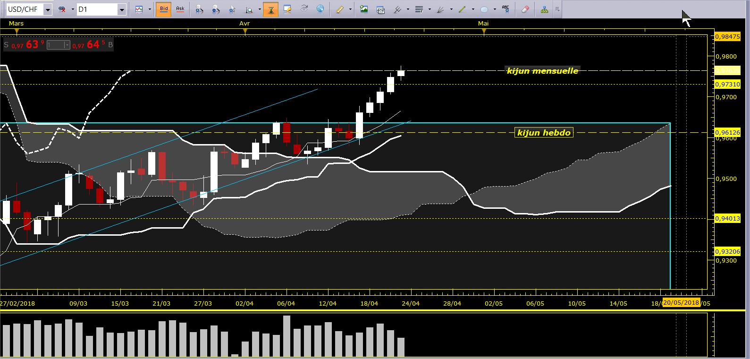Screen dimensions: 750x359
Task: Click the 0,94013 price level label
Action: [727, 218]
